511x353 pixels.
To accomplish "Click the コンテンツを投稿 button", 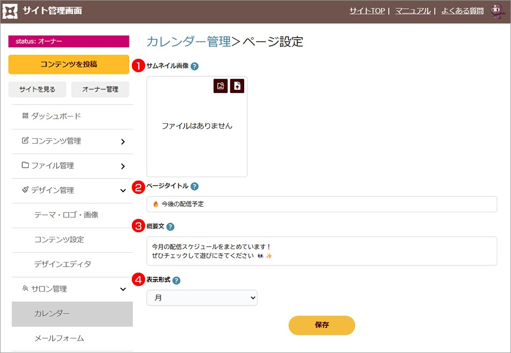I will click(68, 64).
